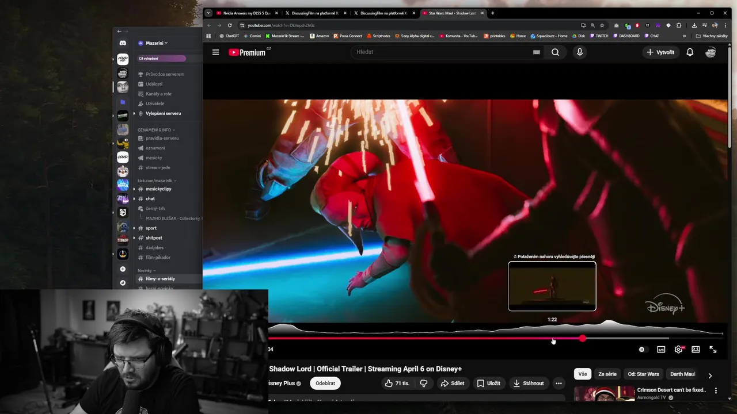Open ChatGPT bookmark
This screenshot has height=414, width=737.
click(x=229, y=36)
